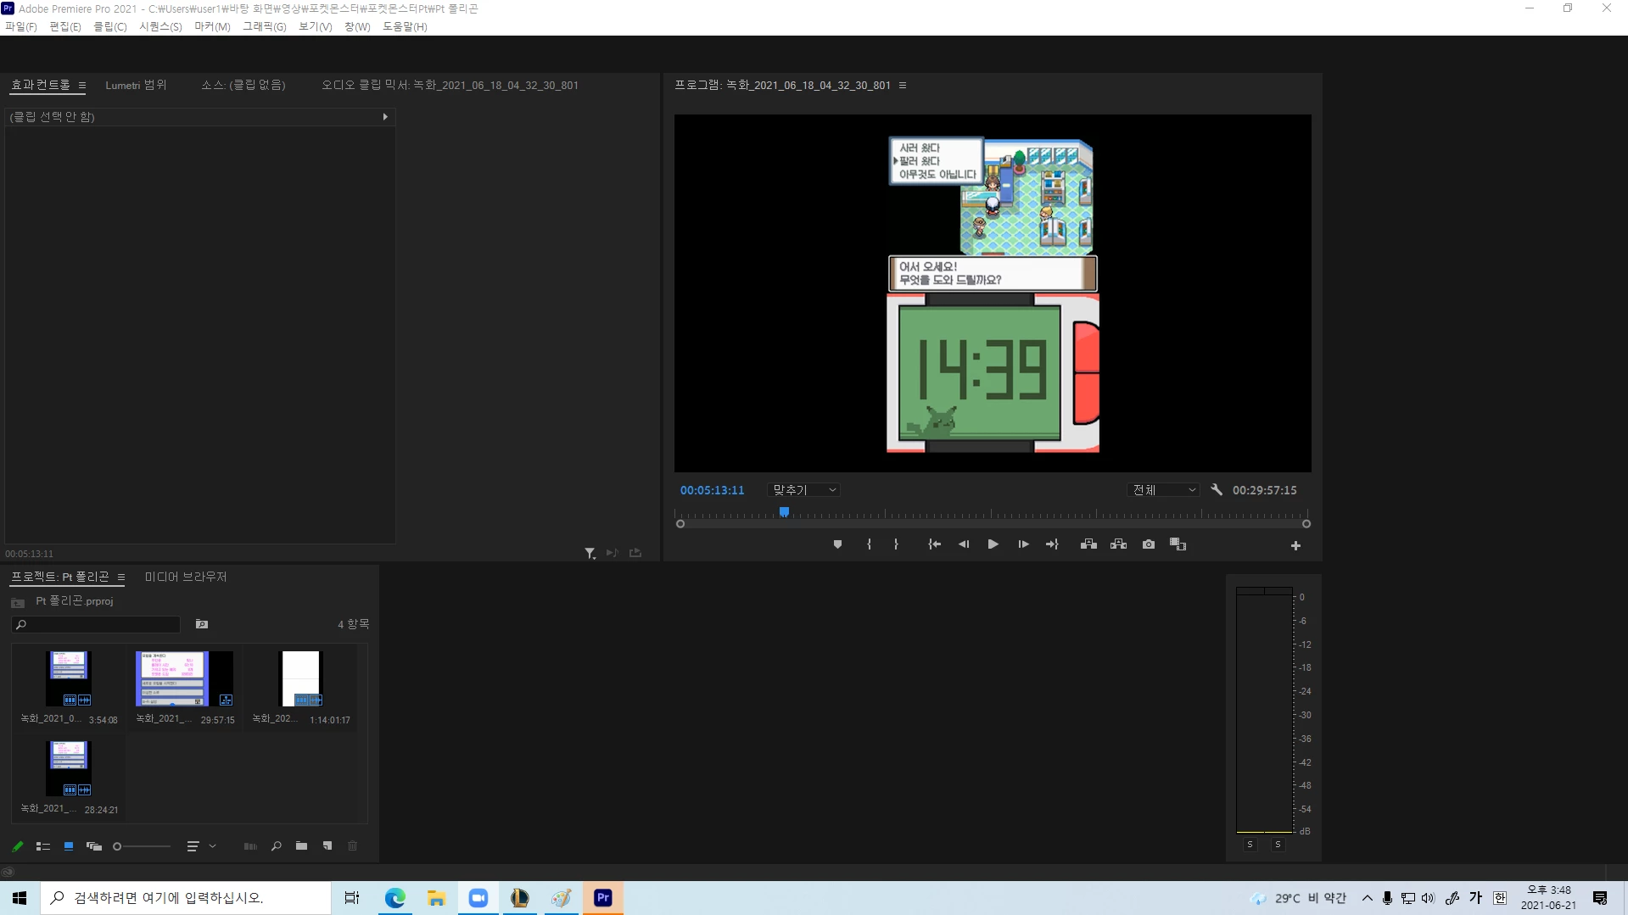Open the 도움말(H) menu
The width and height of the screenshot is (1628, 915).
pyautogui.click(x=405, y=26)
